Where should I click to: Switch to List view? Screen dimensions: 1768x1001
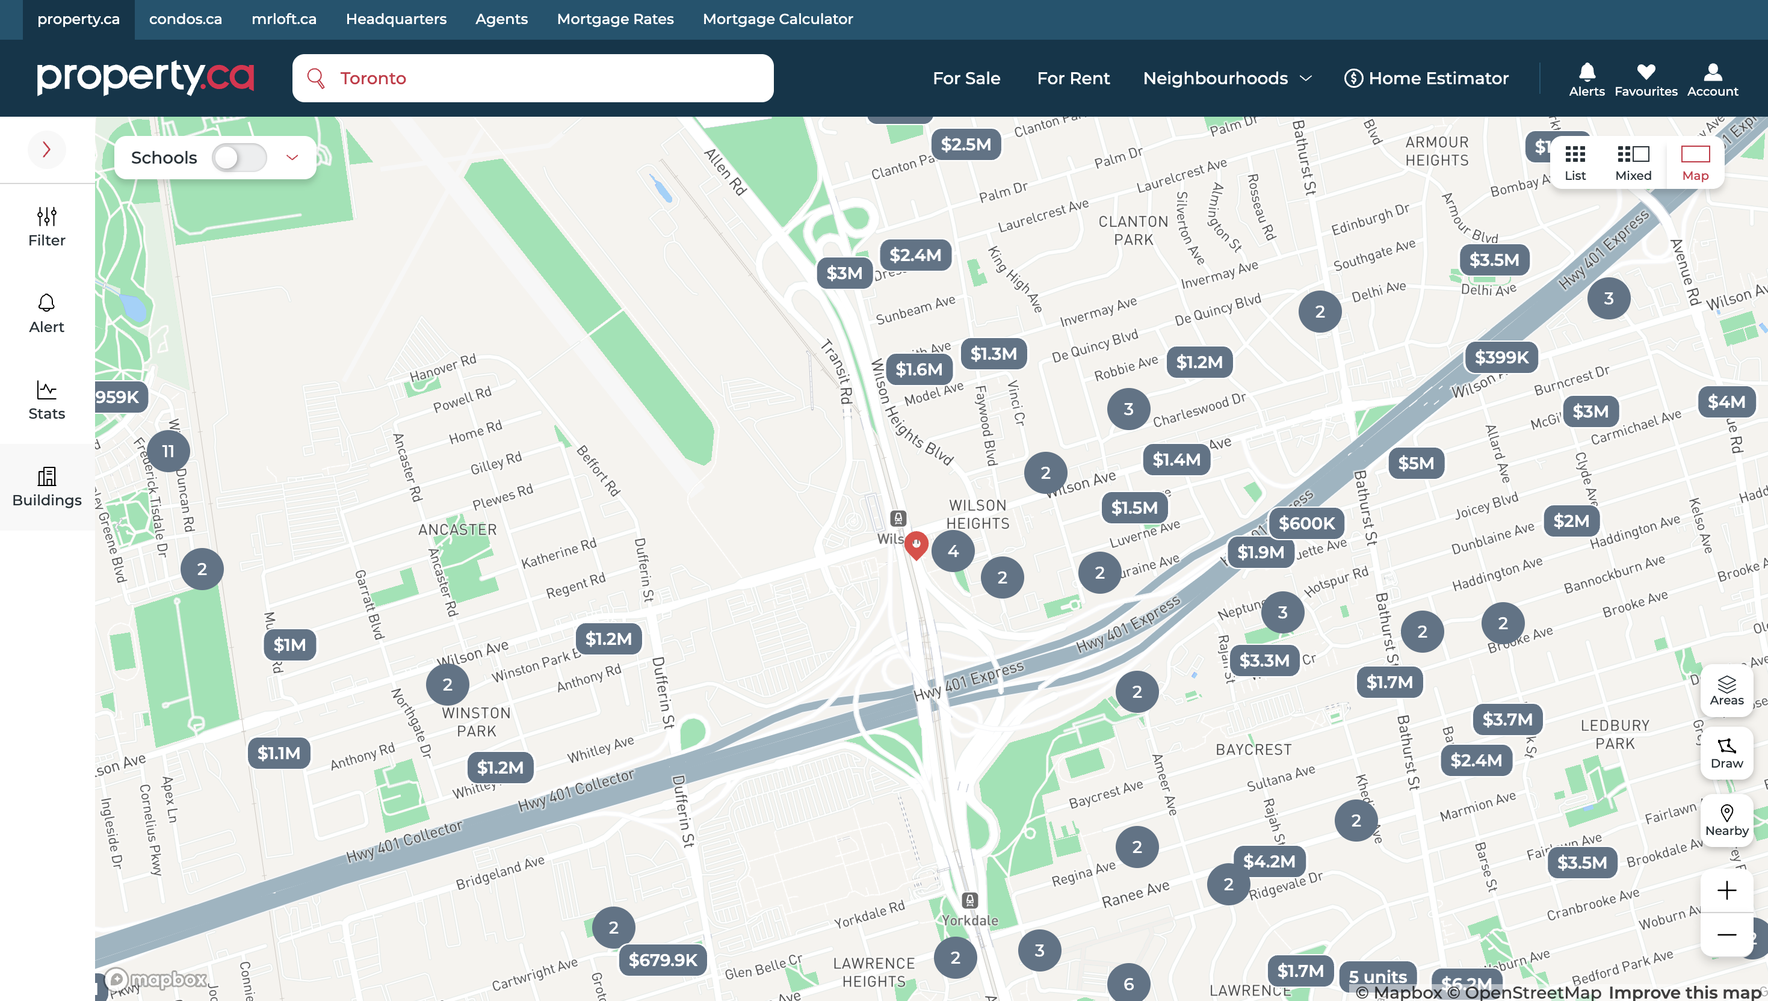pyautogui.click(x=1575, y=163)
